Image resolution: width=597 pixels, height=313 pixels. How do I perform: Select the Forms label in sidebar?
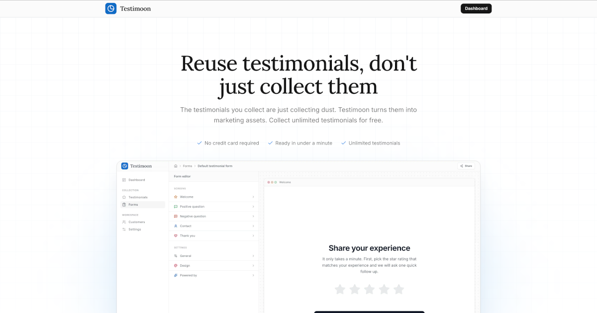(x=133, y=205)
